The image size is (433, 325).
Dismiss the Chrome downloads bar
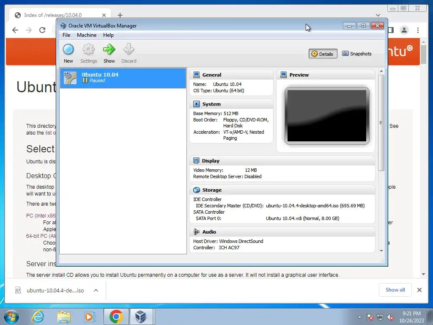(419, 289)
